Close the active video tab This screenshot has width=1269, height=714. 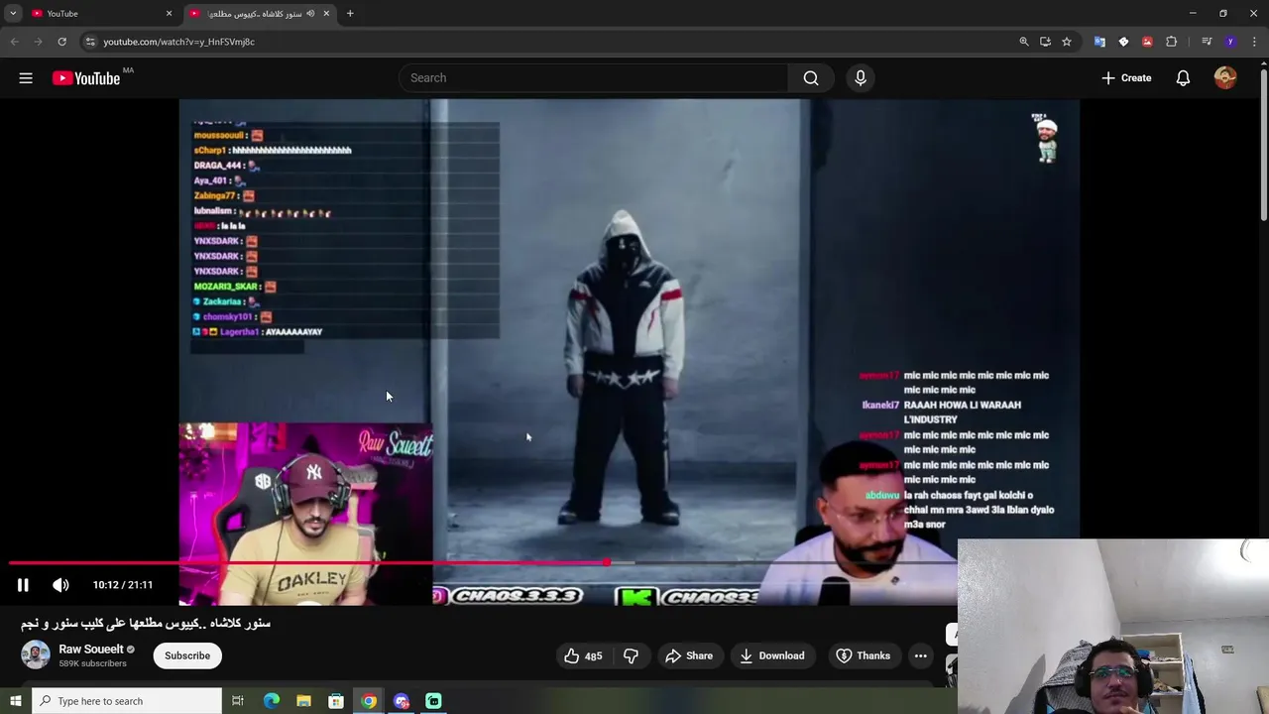coord(326,14)
